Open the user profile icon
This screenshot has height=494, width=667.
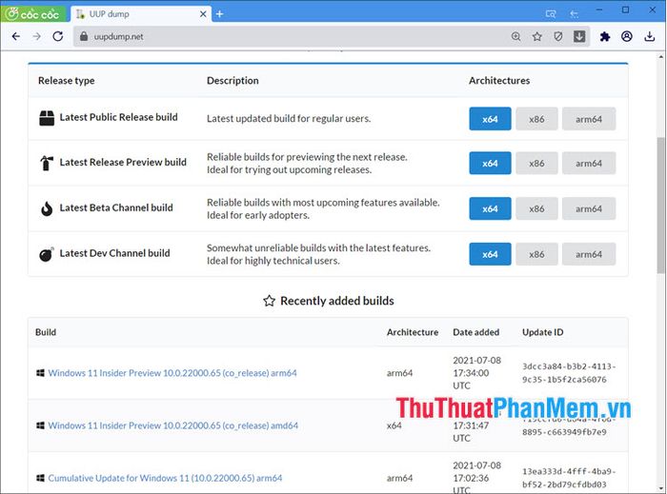click(x=627, y=36)
